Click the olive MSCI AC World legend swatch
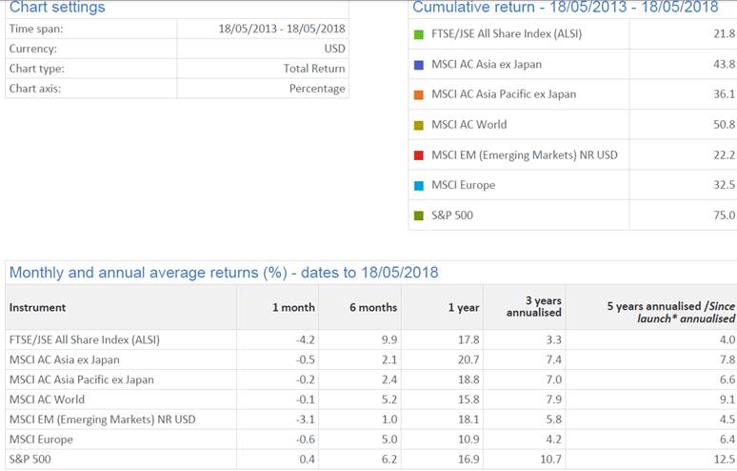The image size is (737, 471). click(x=418, y=125)
